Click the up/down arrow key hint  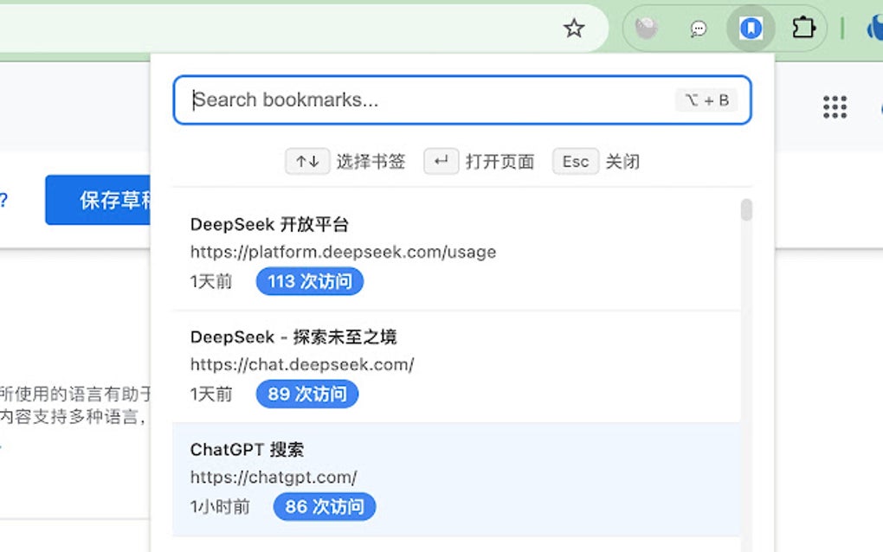307,162
